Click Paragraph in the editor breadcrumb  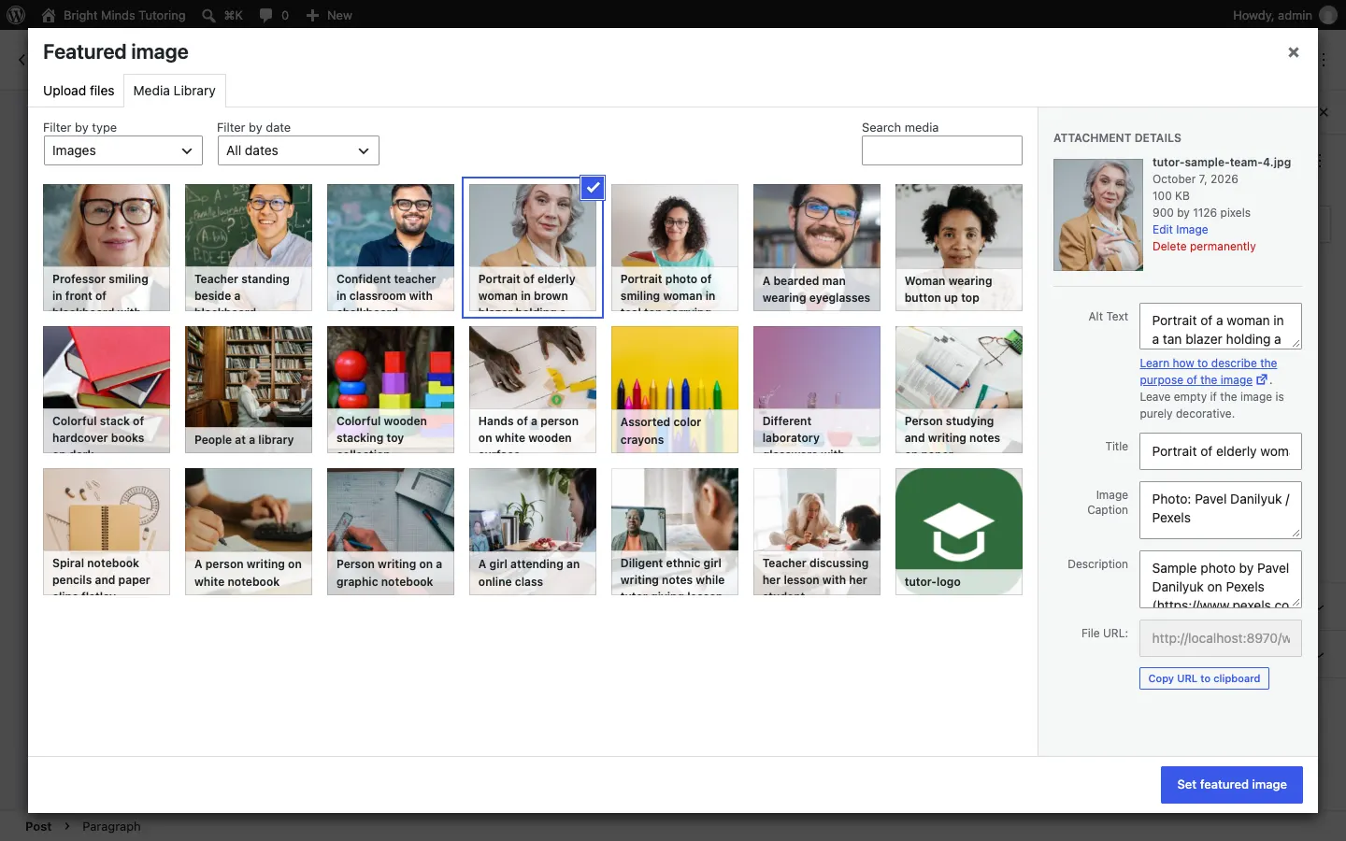111,826
